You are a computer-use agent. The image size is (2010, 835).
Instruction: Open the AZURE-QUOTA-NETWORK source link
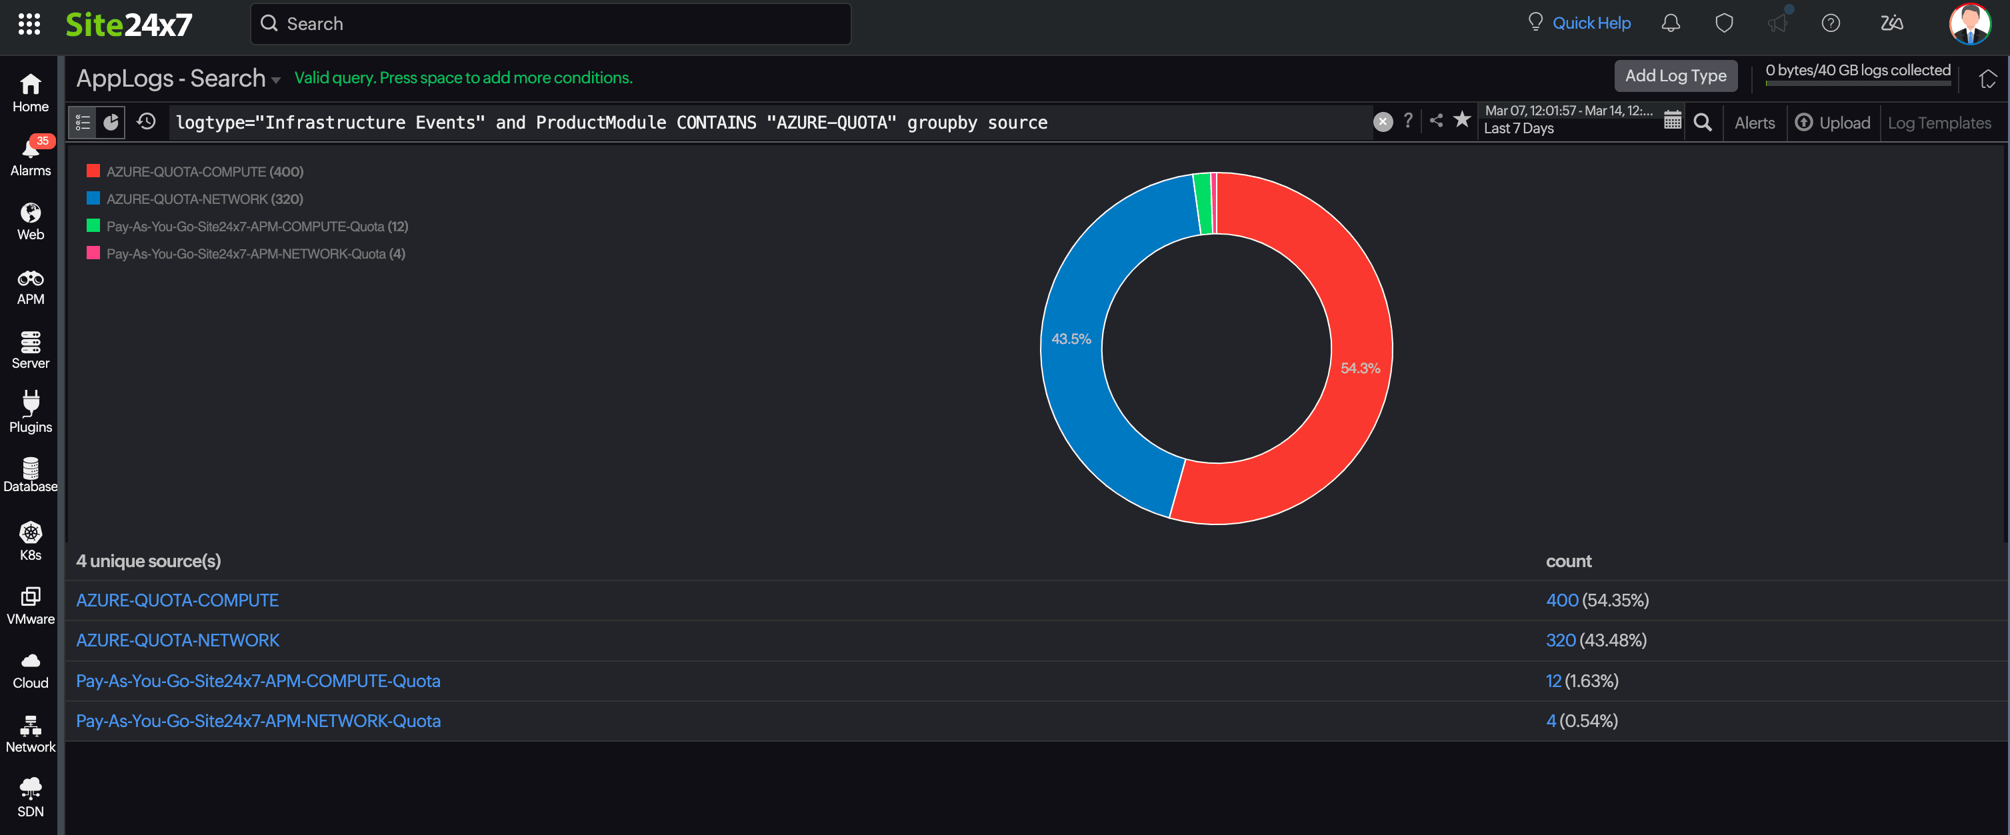point(178,640)
